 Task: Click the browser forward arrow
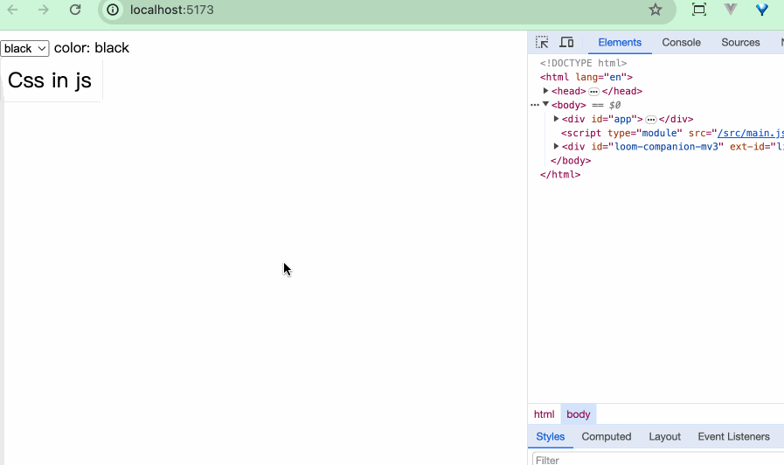[x=44, y=10]
